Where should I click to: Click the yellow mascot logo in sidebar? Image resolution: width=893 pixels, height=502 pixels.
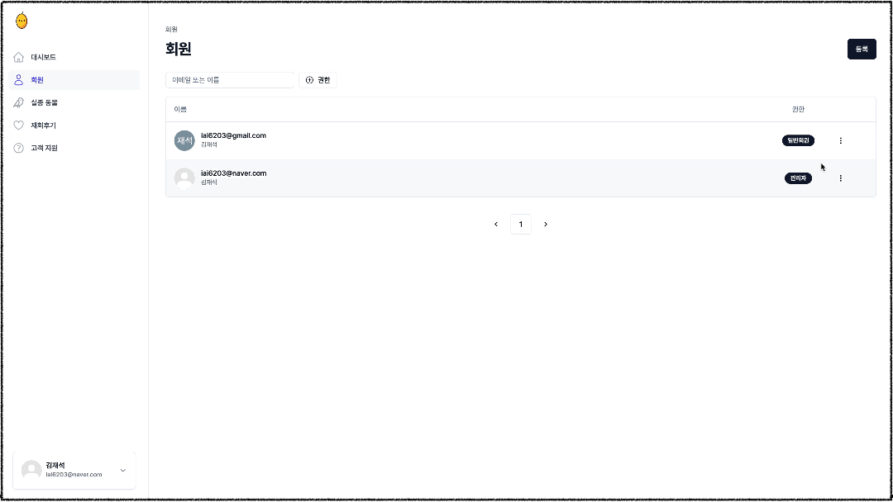pos(21,21)
